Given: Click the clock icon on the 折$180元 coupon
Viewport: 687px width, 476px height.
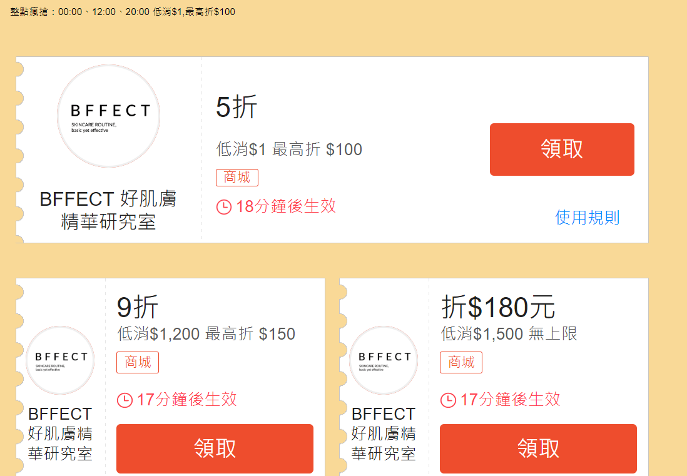Looking at the screenshot, I should coord(447,399).
